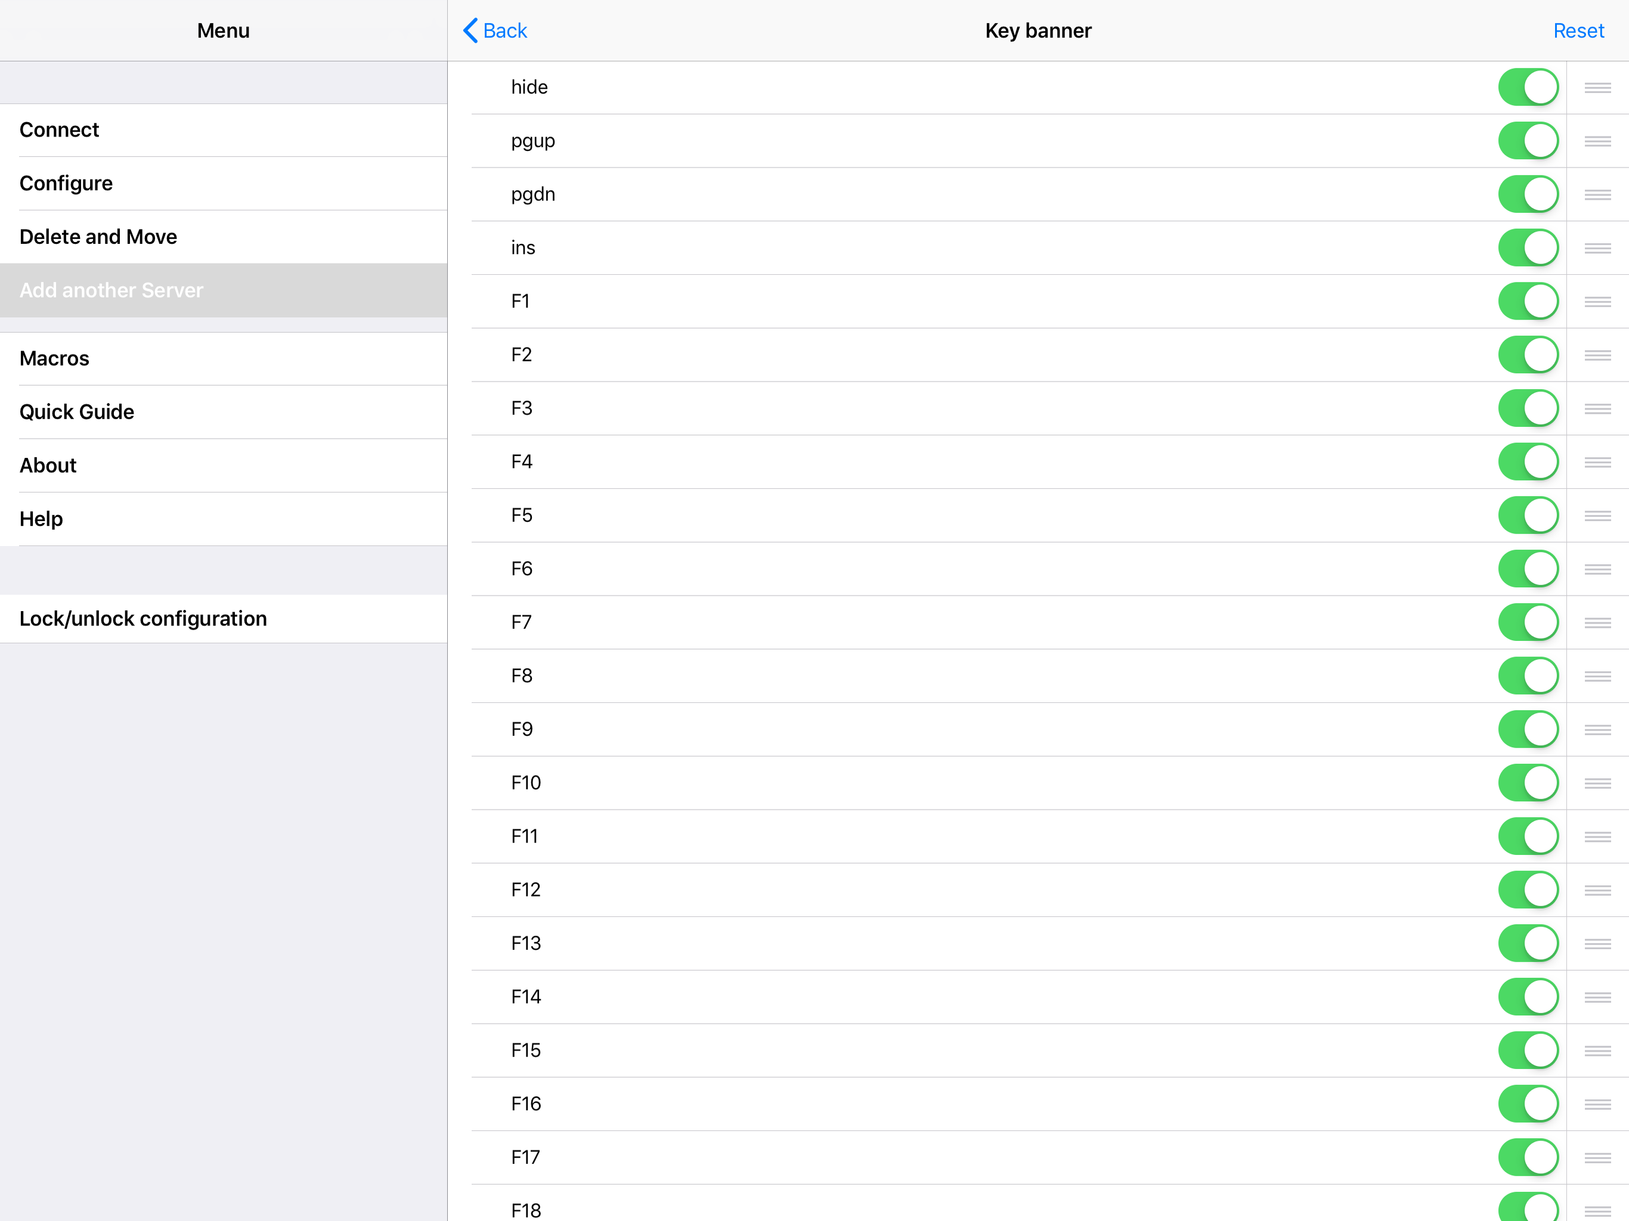The height and width of the screenshot is (1221, 1629).
Task: Select the F9 row reorder handle
Action: (x=1597, y=730)
